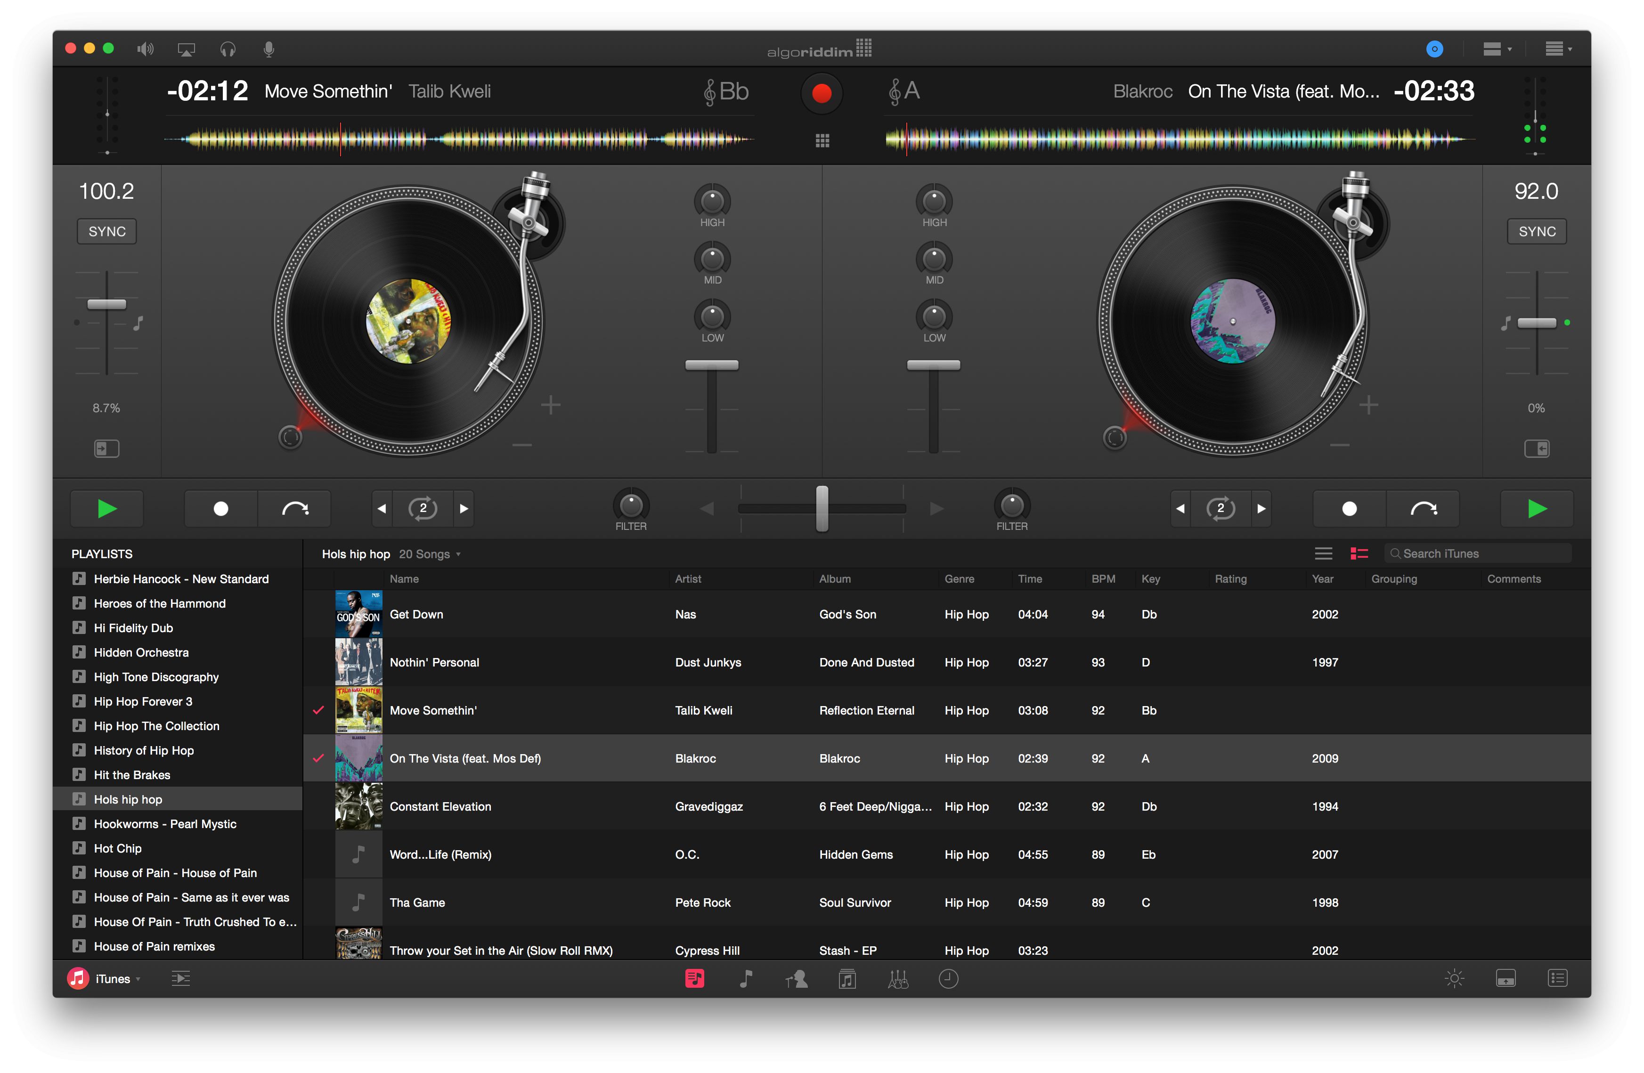The width and height of the screenshot is (1644, 1073).
Task: Toggle the playlist sidebar icon
Action: pyautogui.click(x=180, y=978)
